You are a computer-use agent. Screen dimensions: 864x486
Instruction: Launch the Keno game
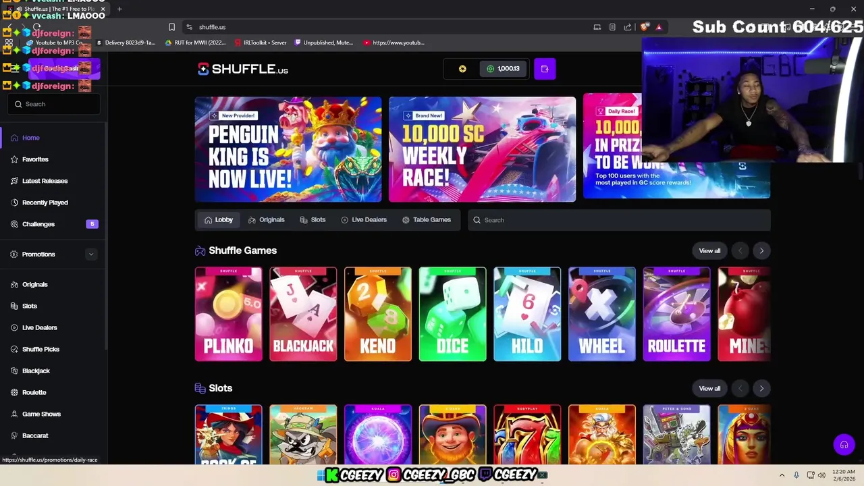pyautogui.click(x=378, y=315)
